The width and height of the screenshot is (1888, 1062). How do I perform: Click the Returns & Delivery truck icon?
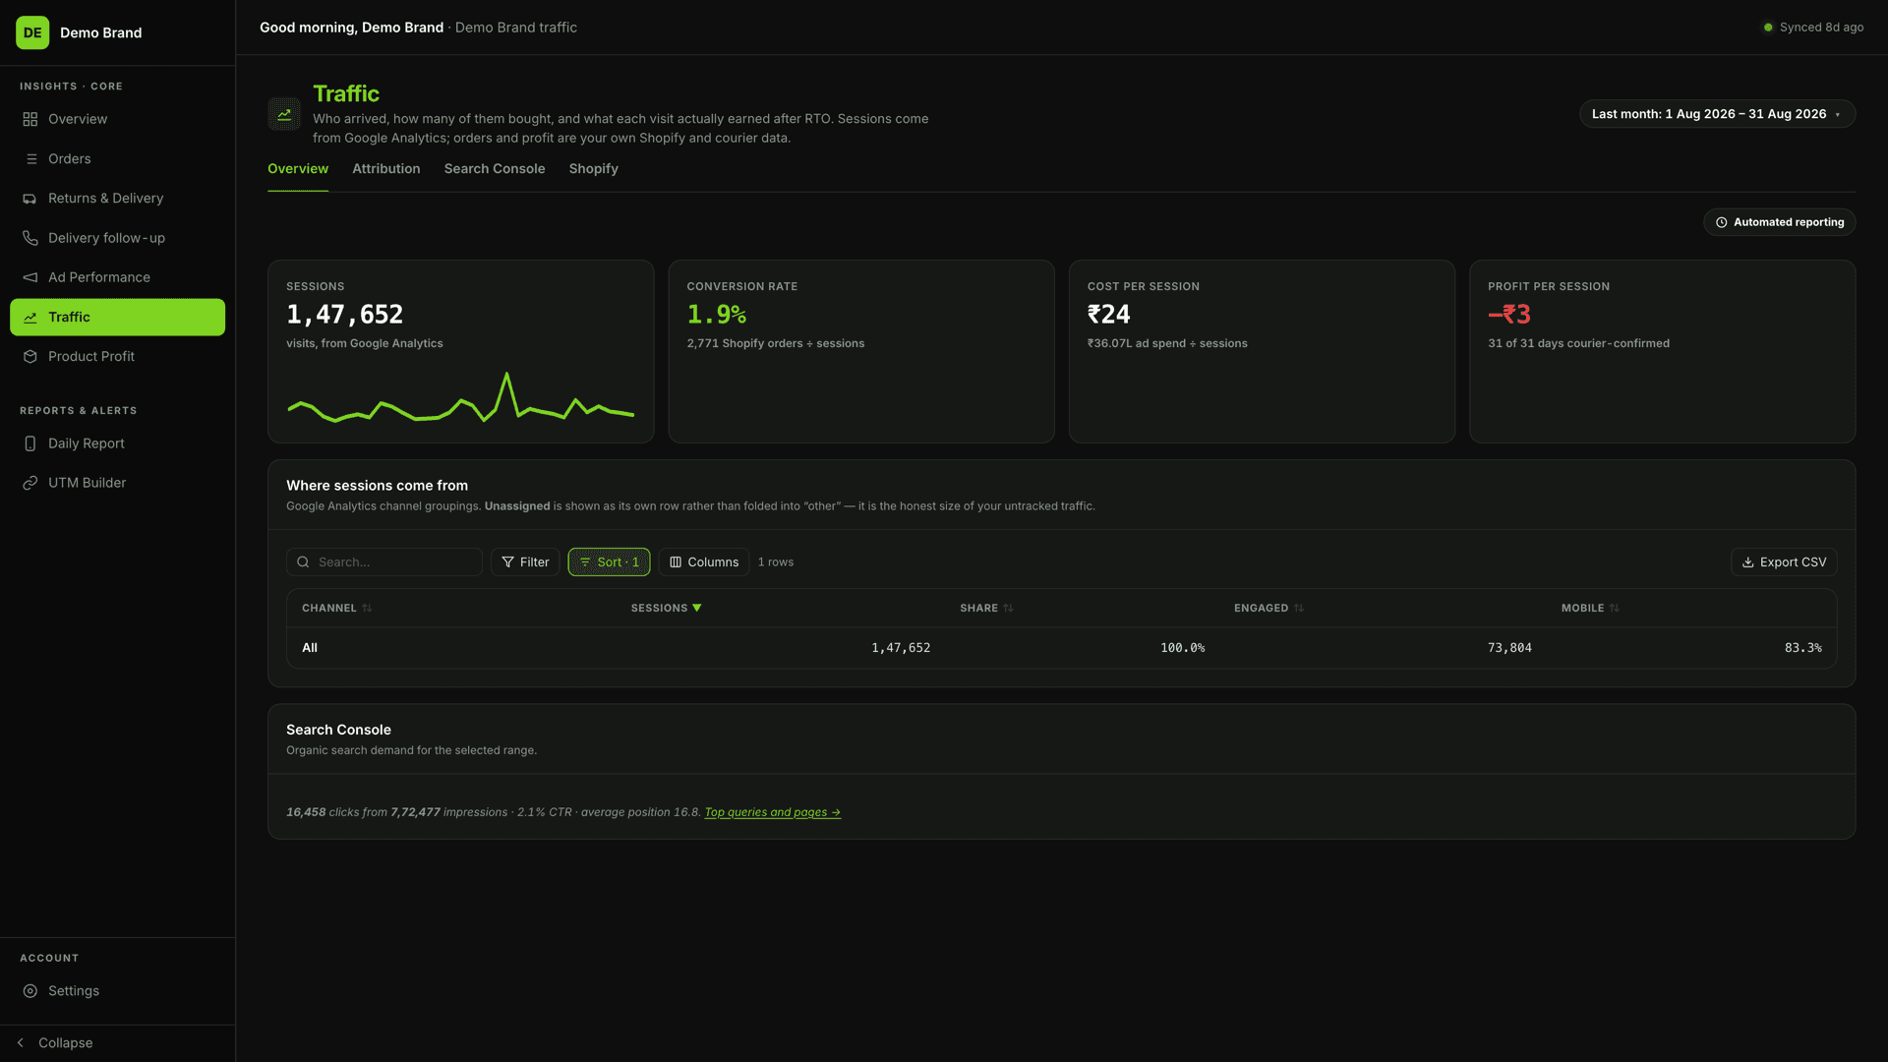click(x=30, y=199)
